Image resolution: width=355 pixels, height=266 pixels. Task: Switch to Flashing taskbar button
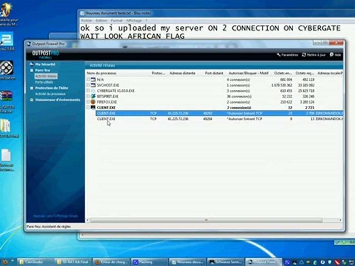(149, 262)
